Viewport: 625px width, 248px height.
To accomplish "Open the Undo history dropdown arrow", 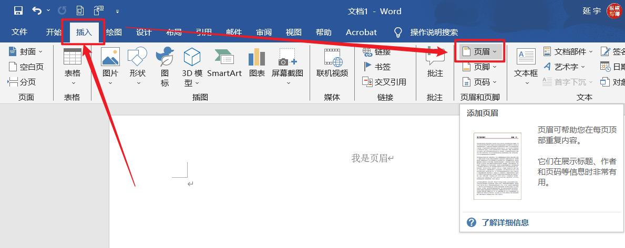I will (x=48, y=11).
